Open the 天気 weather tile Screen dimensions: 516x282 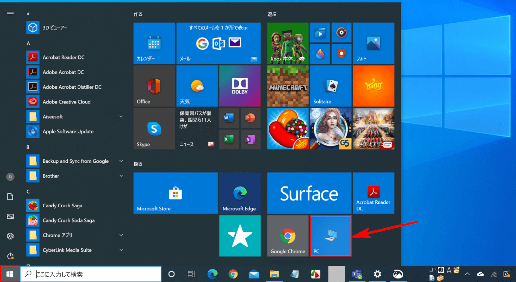tap(197, 86)
